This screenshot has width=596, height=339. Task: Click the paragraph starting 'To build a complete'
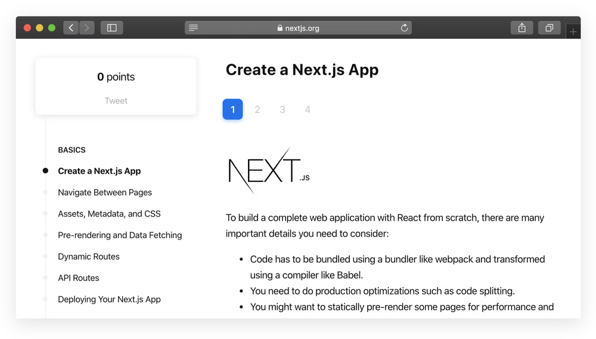[385, 226]
